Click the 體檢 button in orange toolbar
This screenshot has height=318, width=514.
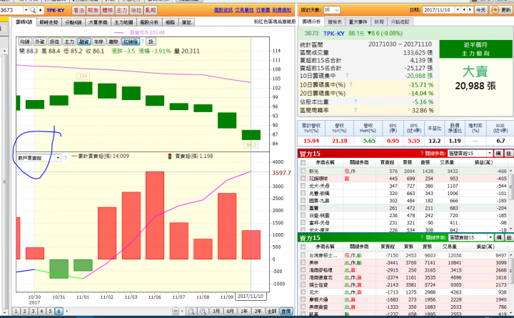pos(108,10)
